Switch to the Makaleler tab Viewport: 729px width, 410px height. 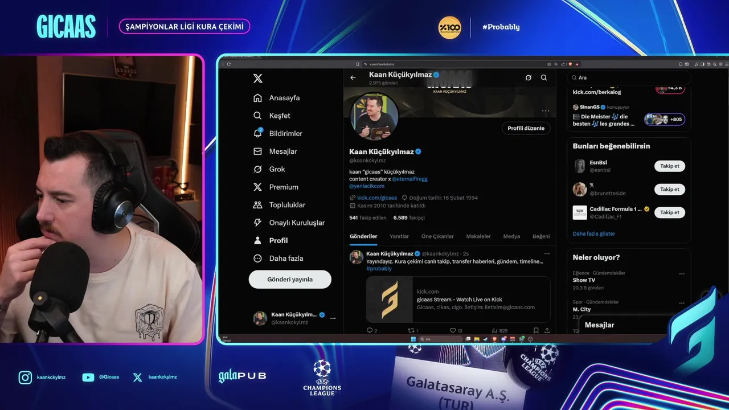[478, 236]
